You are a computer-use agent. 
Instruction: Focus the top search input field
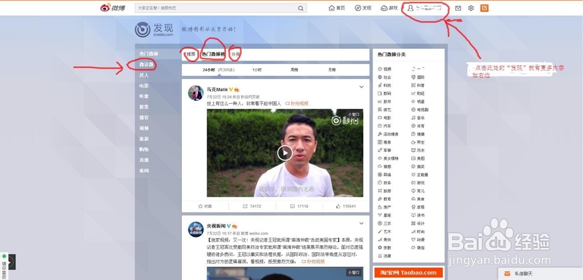[221, 8]
